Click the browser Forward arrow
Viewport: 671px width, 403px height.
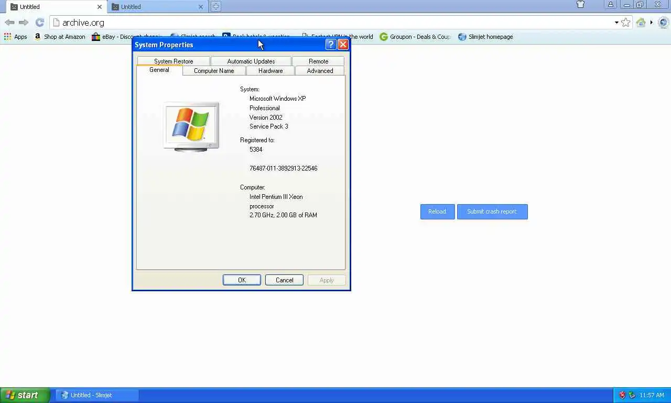[x=24, y=23]
